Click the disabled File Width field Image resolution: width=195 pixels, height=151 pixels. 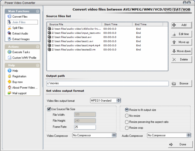point(85,115)
